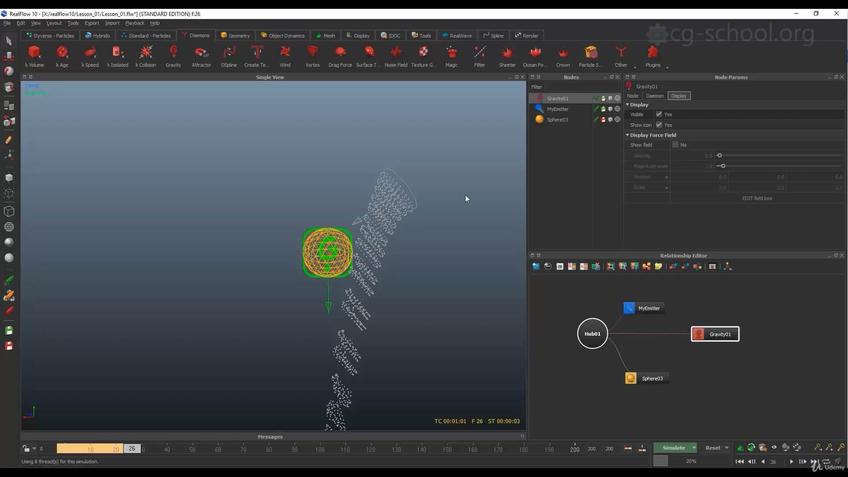The image size is (848, 477).
Task: Adjust the Spacing slider handle
Action: [719, 155]
